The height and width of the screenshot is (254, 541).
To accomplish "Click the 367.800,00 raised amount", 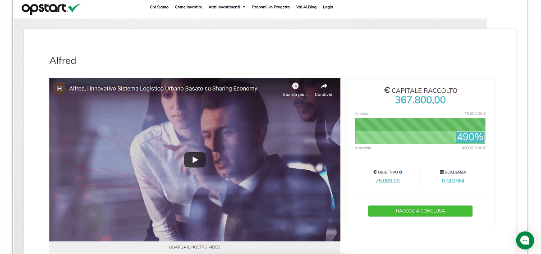I will (x=420, y=100).
